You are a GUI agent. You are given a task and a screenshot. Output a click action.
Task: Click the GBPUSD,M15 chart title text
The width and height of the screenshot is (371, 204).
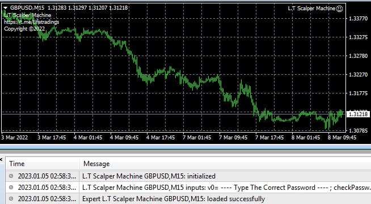(27, 8)
